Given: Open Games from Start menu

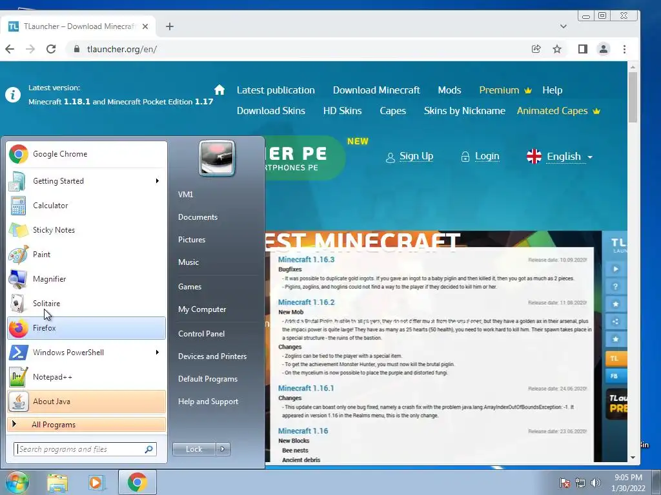Looking at the screenshot, I should click(x=190, y=287).
